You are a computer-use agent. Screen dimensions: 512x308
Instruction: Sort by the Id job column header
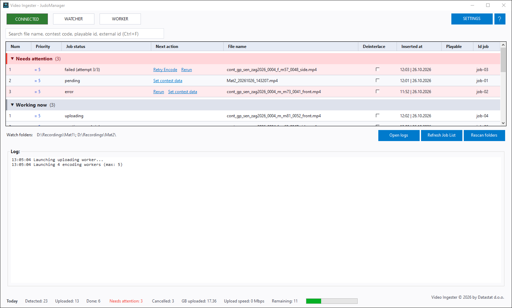tap(487, 47)
